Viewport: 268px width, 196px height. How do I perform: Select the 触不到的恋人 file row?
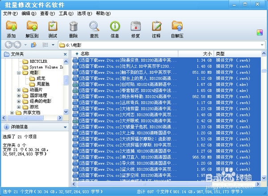pos(167,73)
